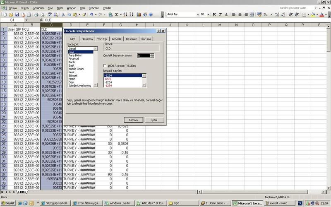Select Metin in the Kategori list
Screen dimensions: 331x207
pos(72,79)
